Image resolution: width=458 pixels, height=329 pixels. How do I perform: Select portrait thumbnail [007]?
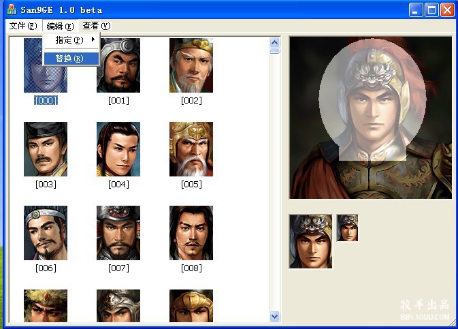coord(118,233)
